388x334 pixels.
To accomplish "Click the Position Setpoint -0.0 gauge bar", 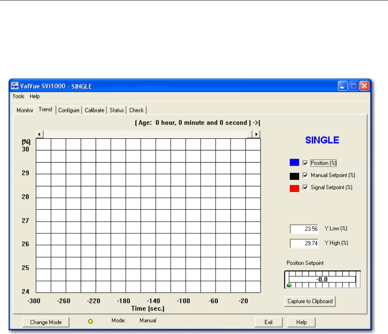I will 322,279.
